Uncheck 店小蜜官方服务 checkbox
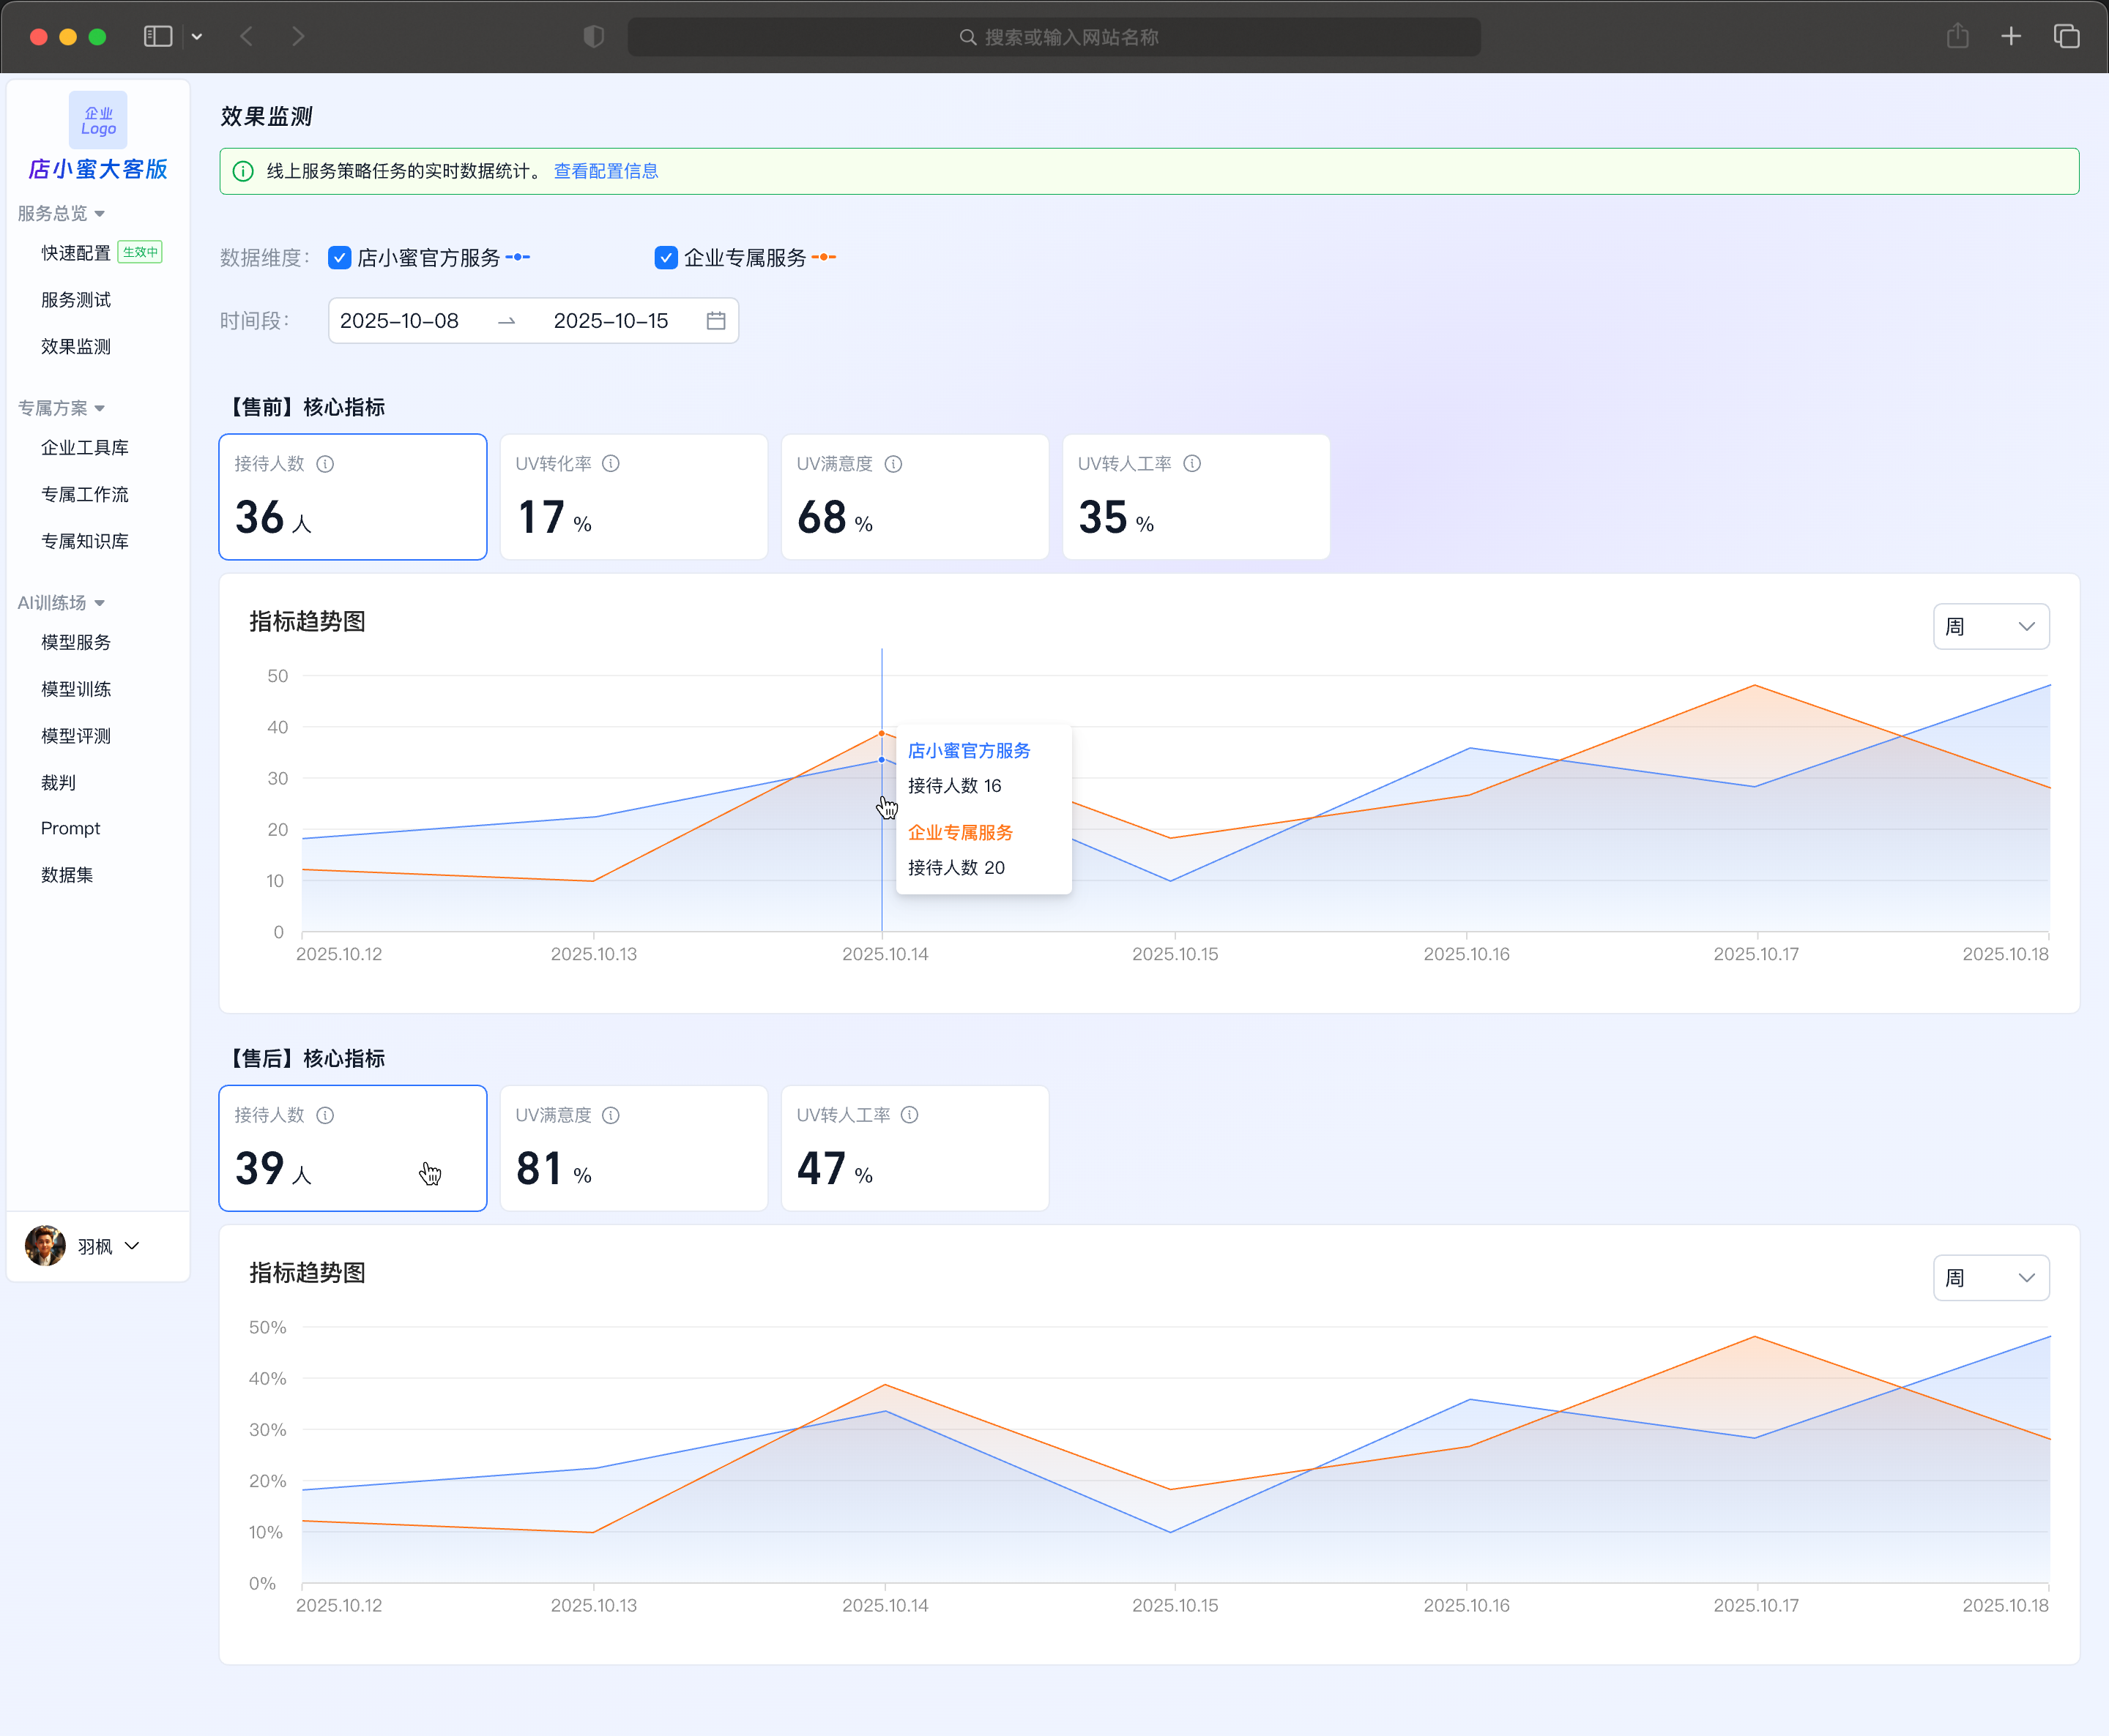The image size is (2109, 1736). point(341,258)
